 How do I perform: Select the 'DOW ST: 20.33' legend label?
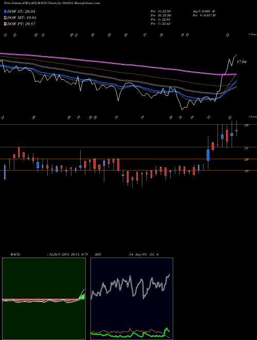pos(21,11)
